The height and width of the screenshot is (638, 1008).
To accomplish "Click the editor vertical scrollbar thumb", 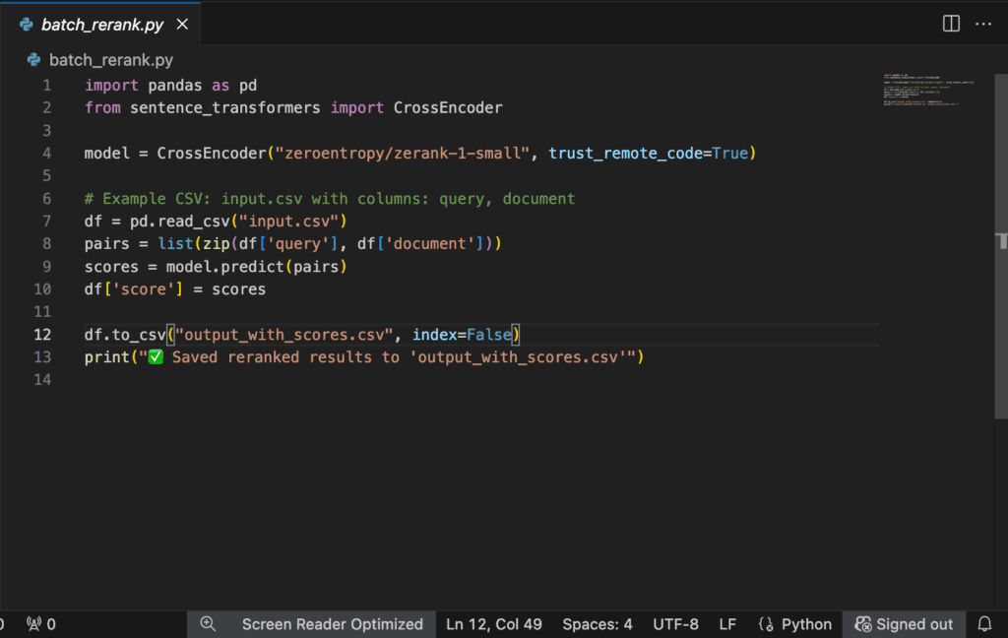I will click(1001, 246).
